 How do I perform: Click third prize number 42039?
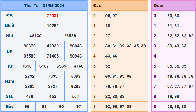pos(53,46)
